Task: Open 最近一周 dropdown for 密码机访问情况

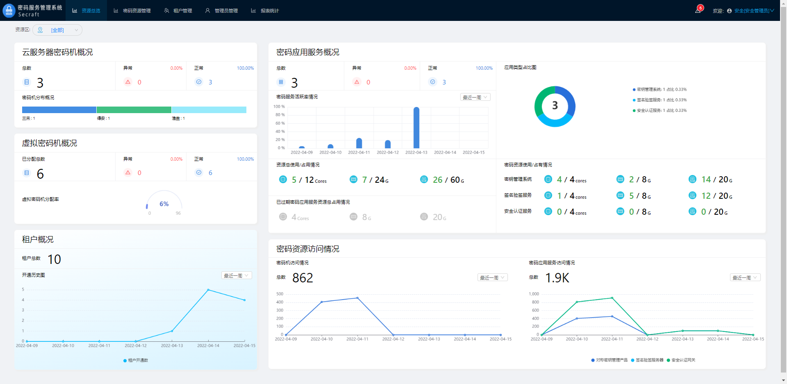Action: (x=493, y=277)
